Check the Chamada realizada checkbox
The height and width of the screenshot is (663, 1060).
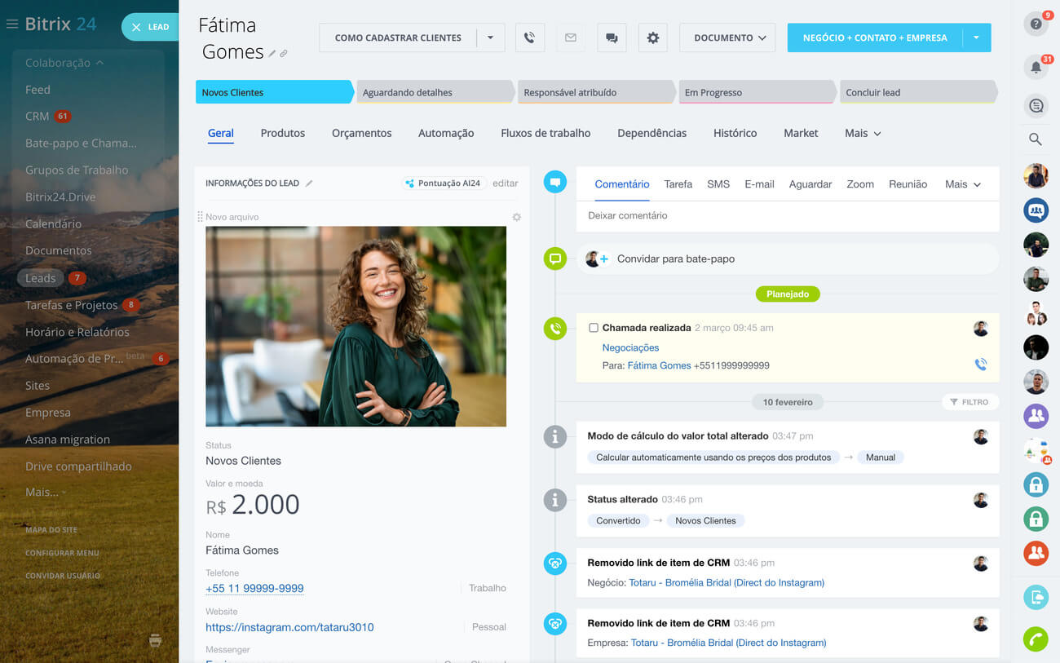[x=594, y=328]
